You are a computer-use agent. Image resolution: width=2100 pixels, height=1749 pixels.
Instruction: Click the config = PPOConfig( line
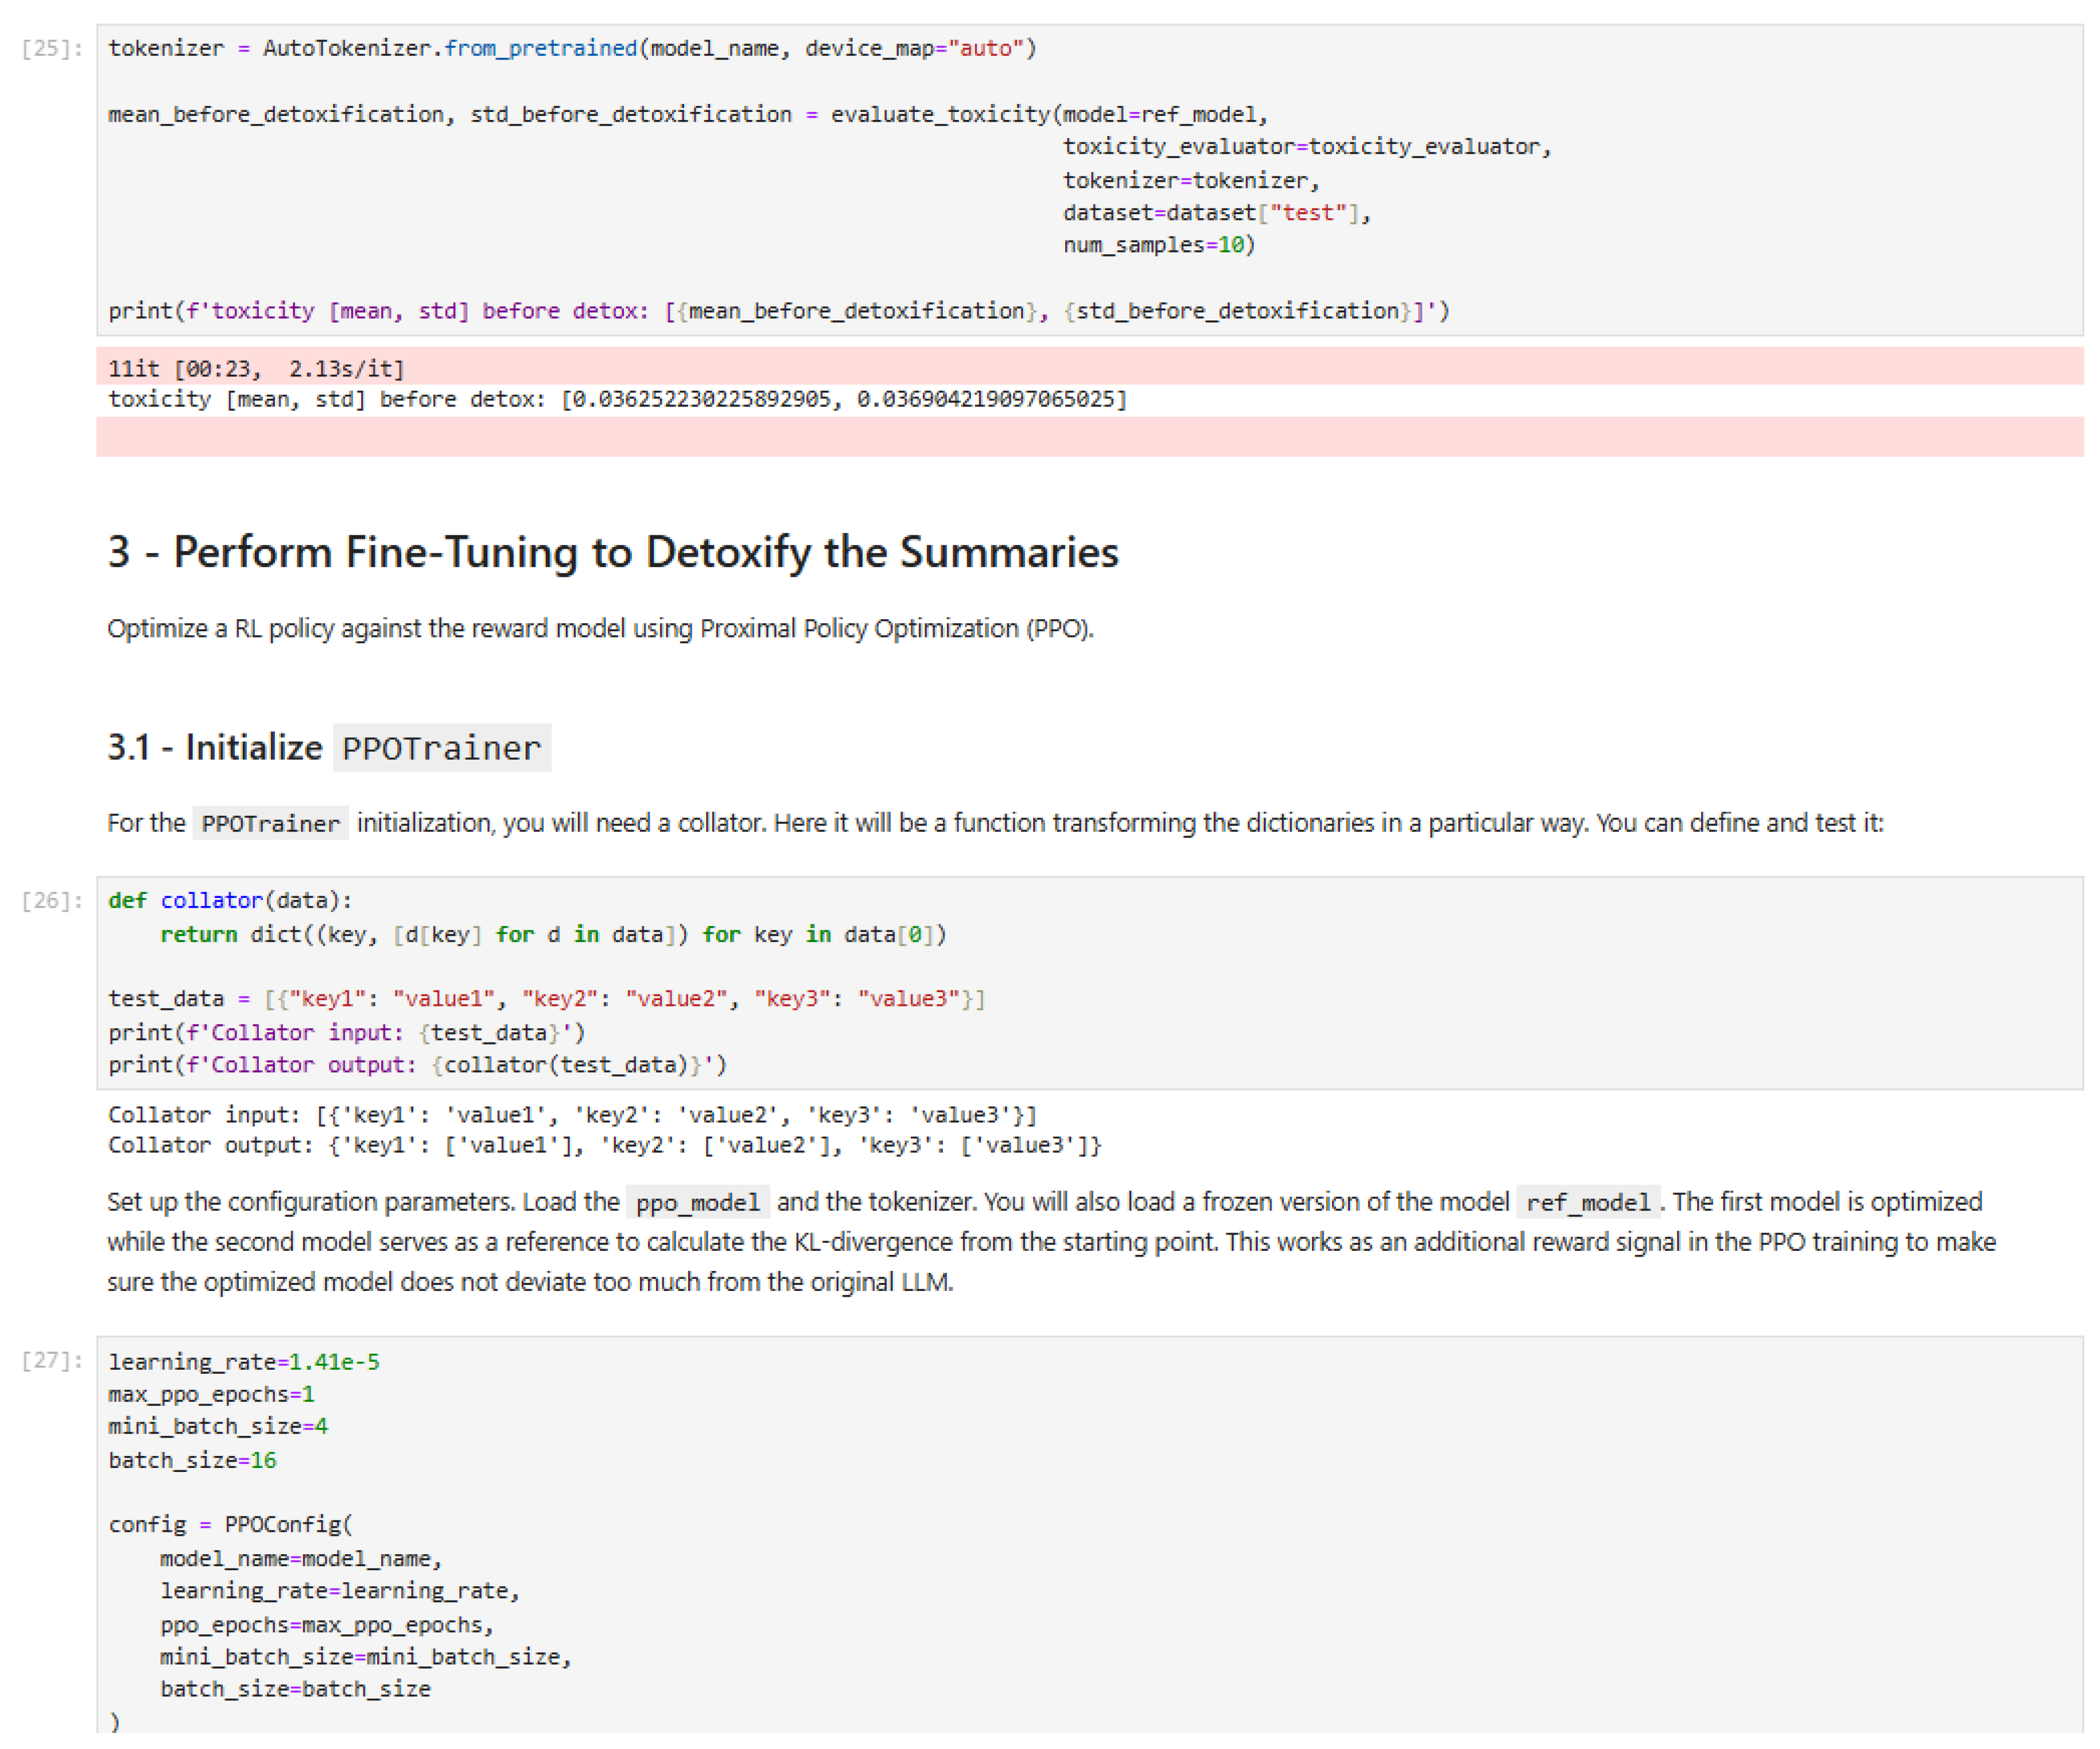(230, 1524)
